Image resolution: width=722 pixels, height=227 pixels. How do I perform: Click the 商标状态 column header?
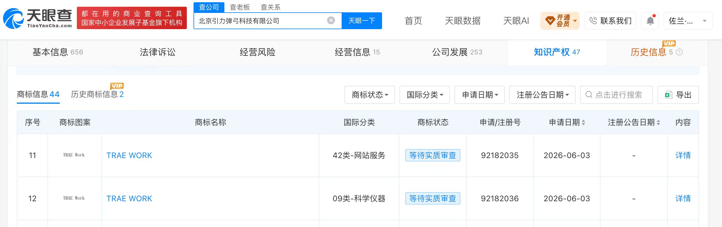pyautogui.click(x=433, y=122)
